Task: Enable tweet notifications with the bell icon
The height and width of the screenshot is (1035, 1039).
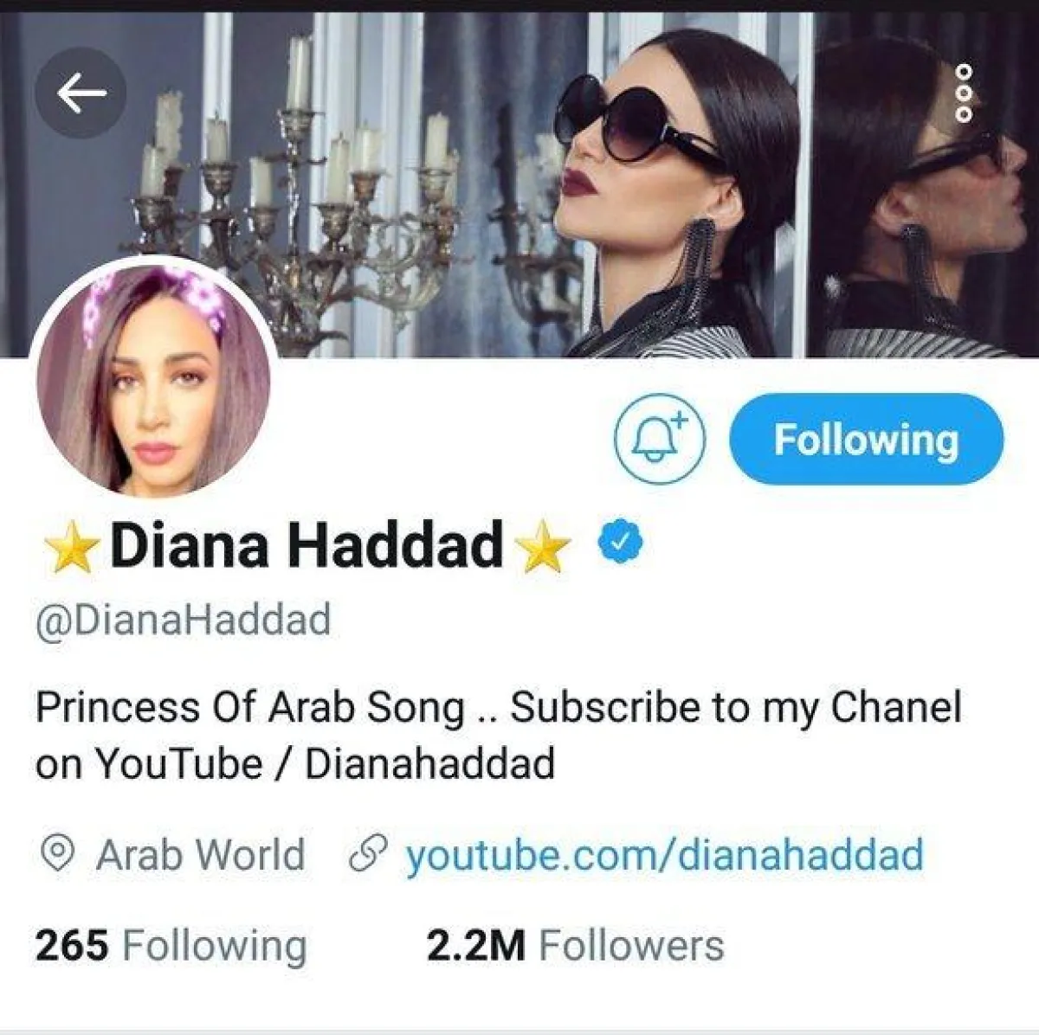Action: 660,439
